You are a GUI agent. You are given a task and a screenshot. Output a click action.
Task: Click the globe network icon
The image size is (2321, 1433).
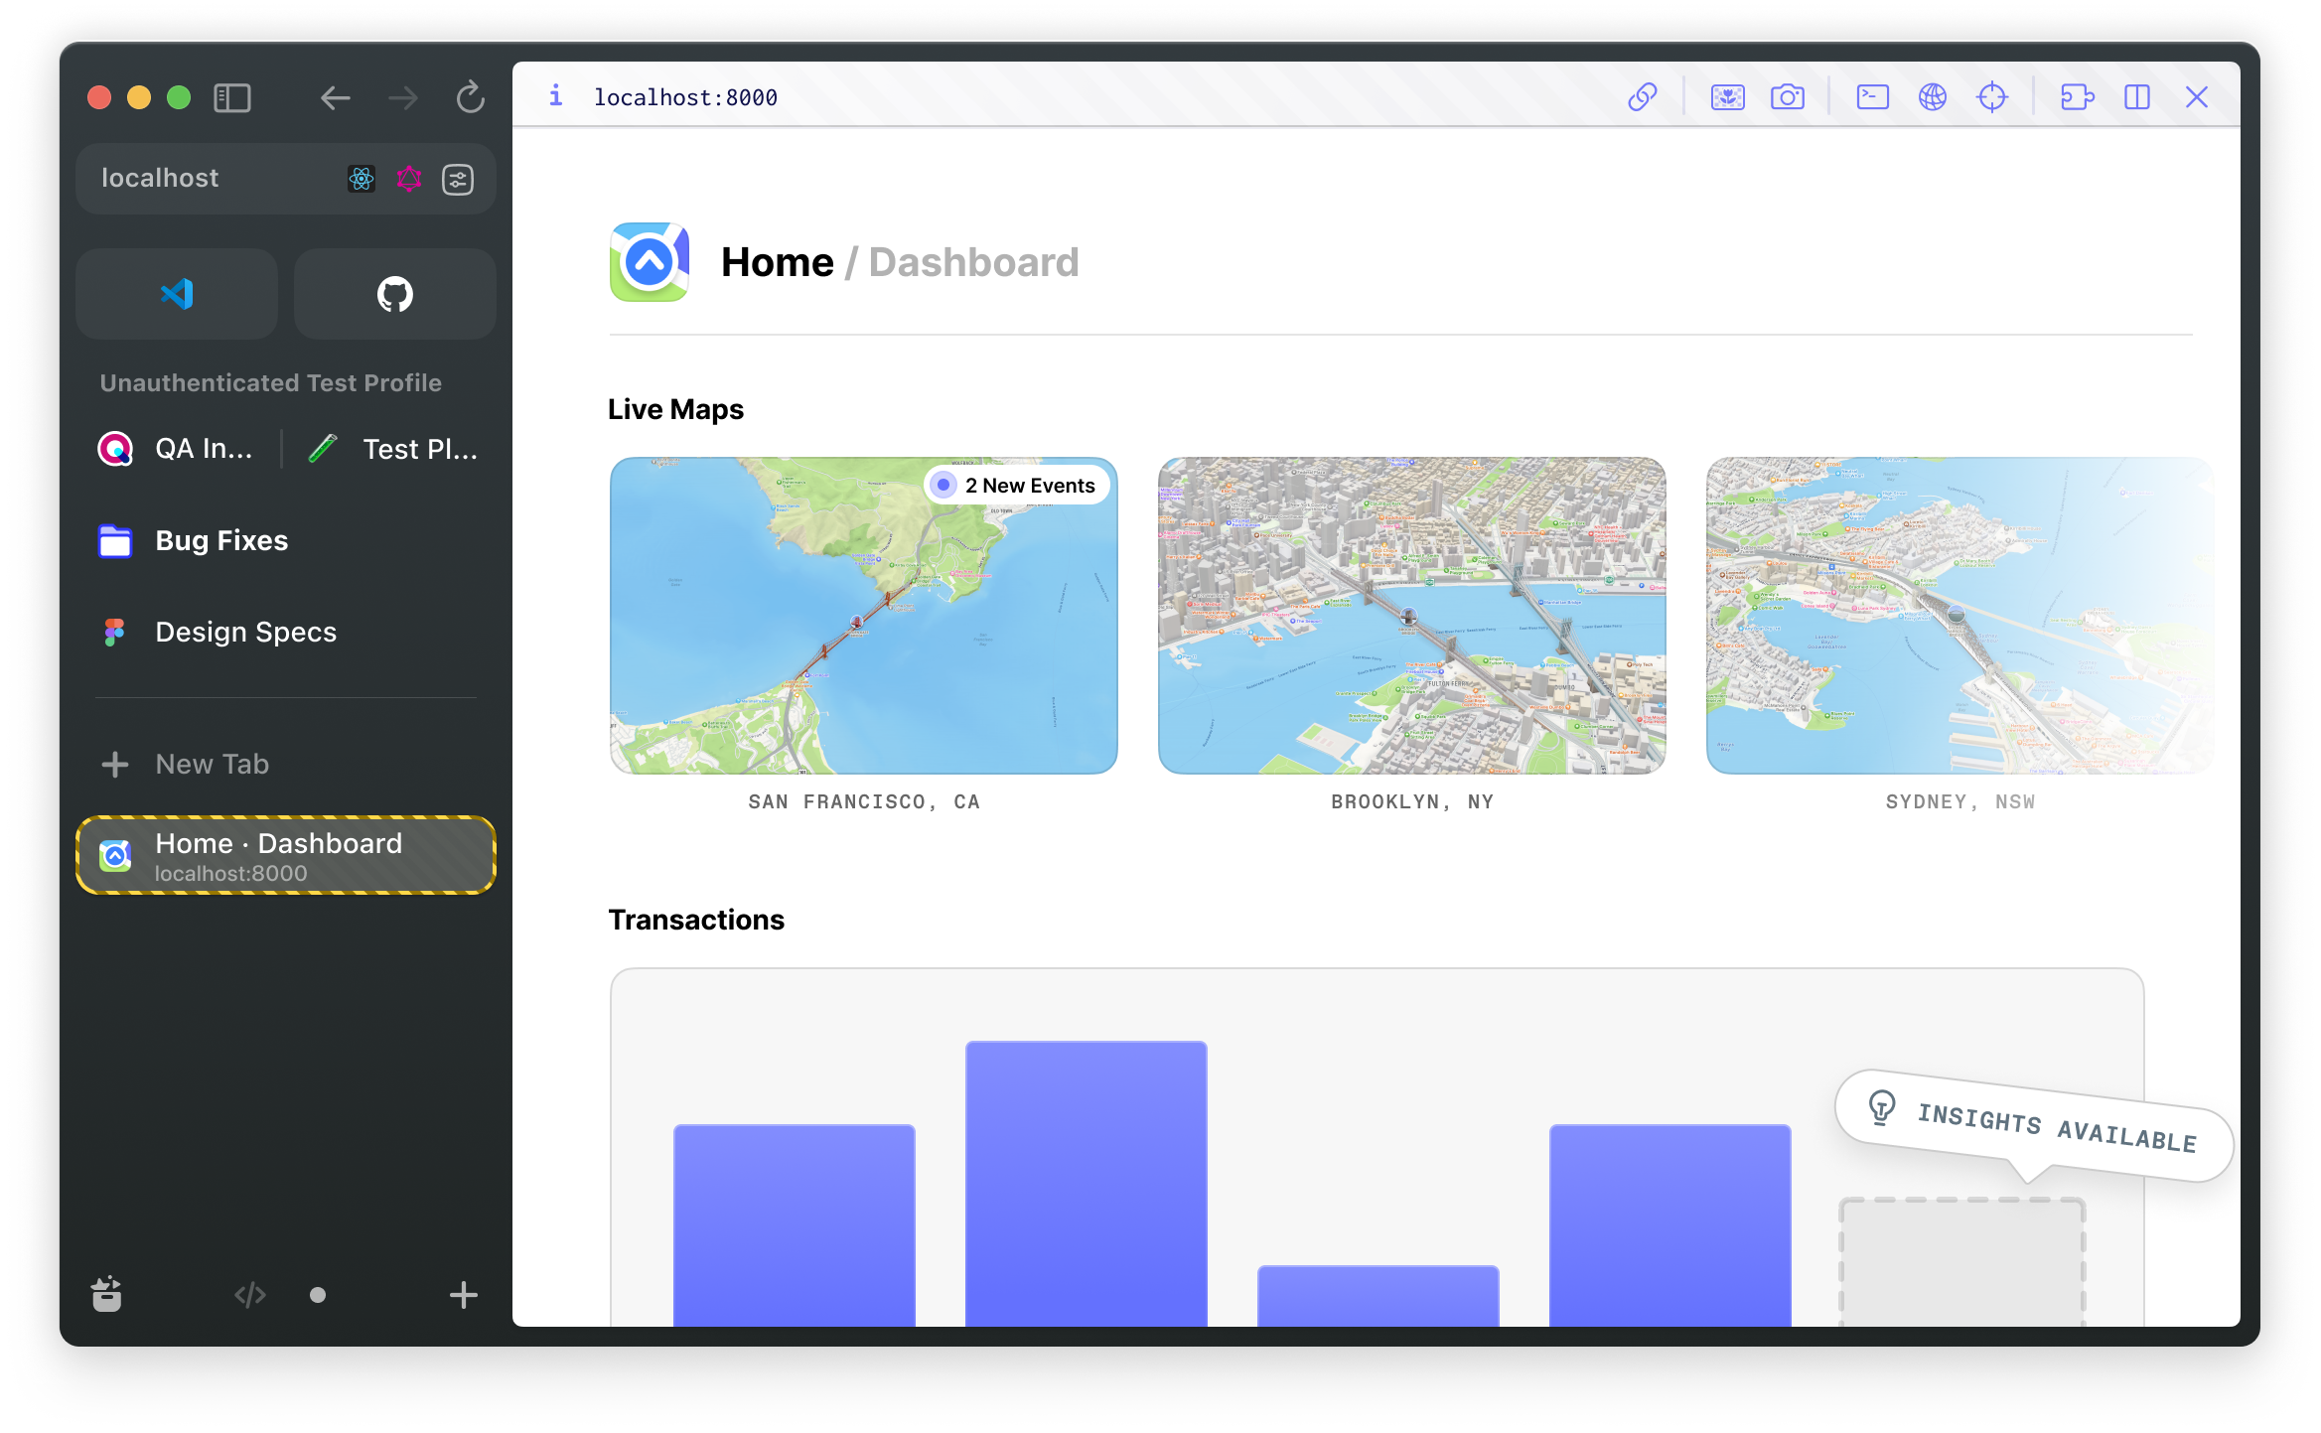coord(1933,97)
